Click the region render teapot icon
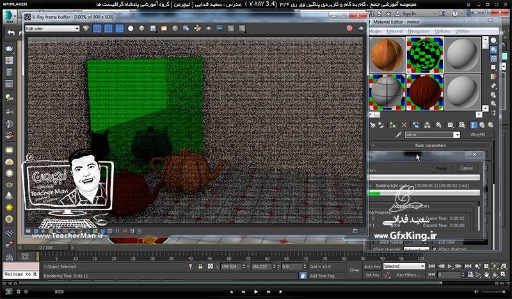The height and width of the screenshot is (299, 512). [209, 28]
